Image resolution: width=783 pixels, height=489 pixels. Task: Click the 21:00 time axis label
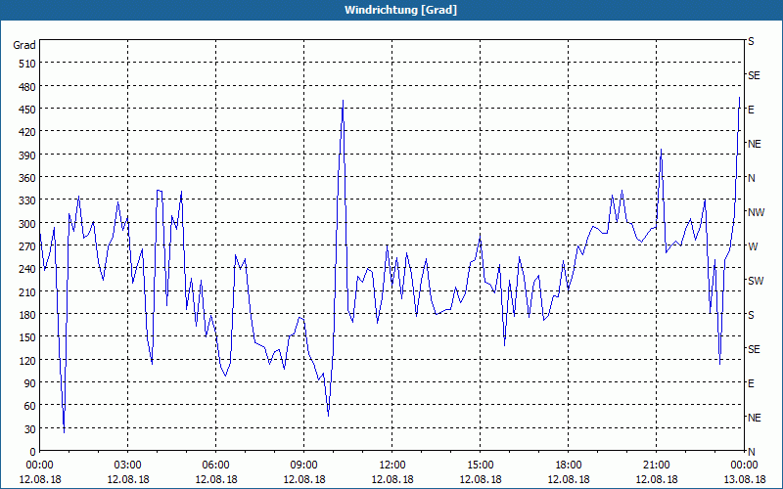(x=656, y=466)
